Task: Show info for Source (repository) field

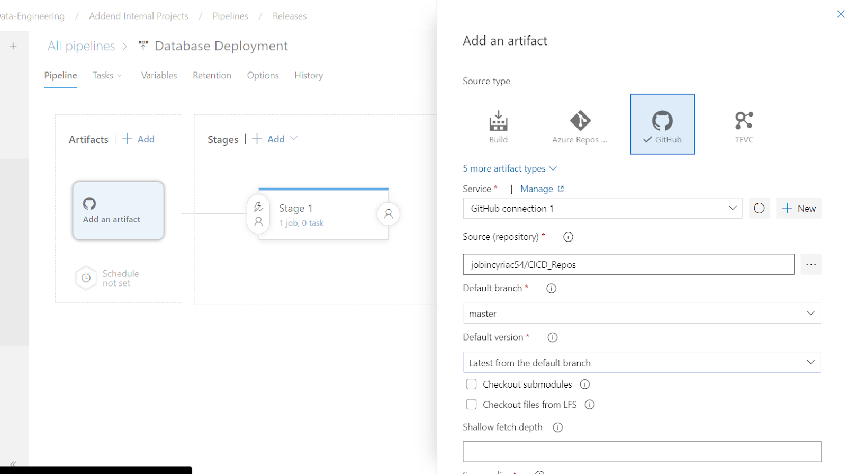Action: click(x=568, y=237)
